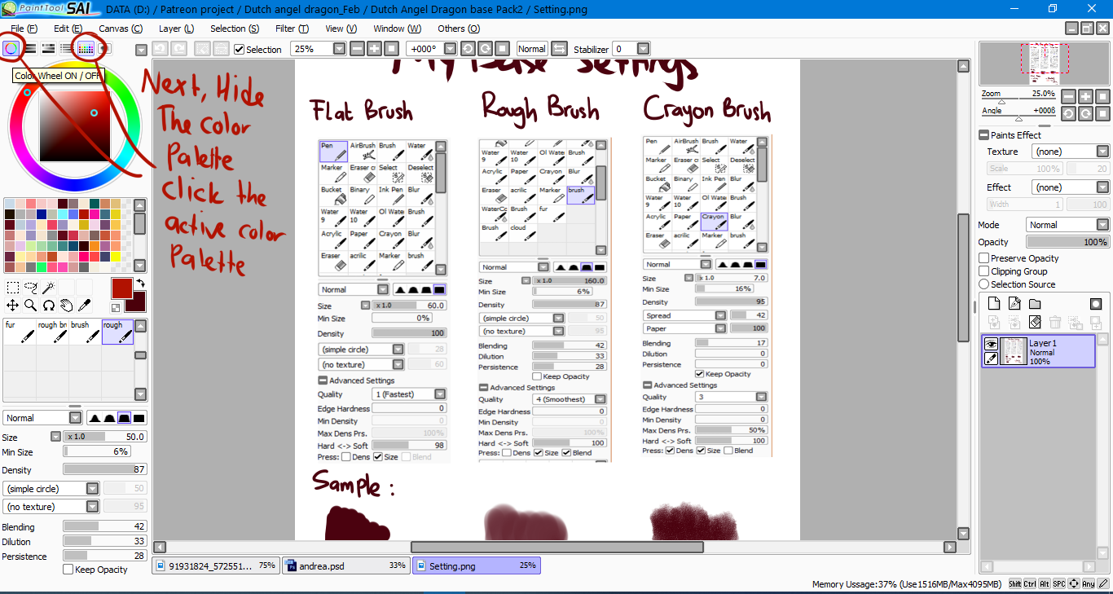1113x594 pixels.
Task: Flip the view horizontally button
Action: (559, 49)
